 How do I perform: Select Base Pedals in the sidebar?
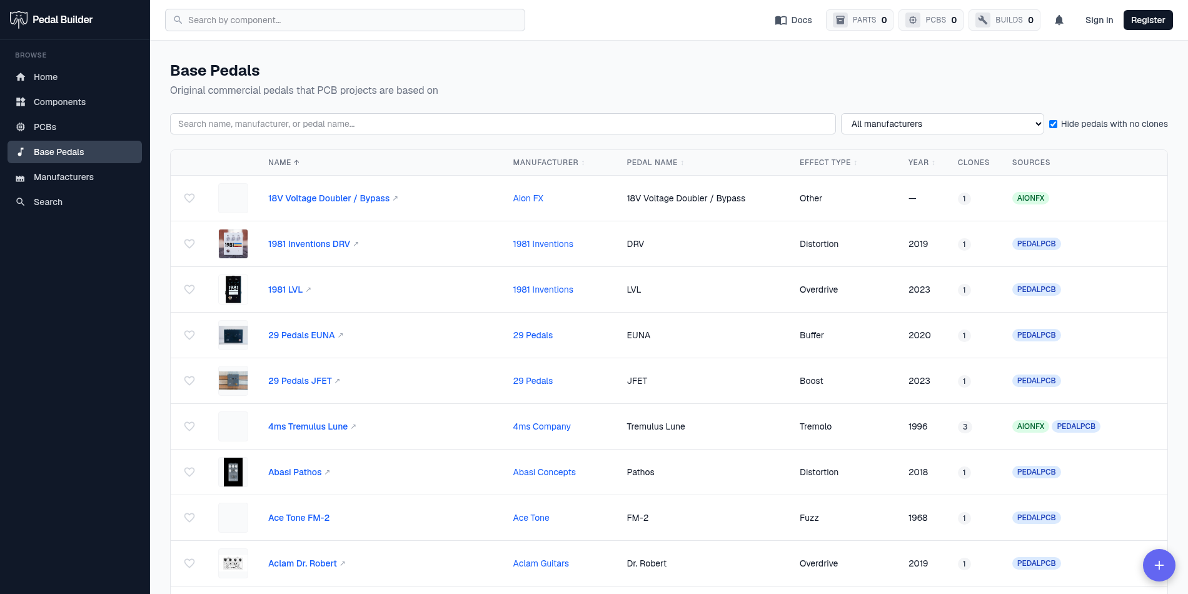pos(74,152)
